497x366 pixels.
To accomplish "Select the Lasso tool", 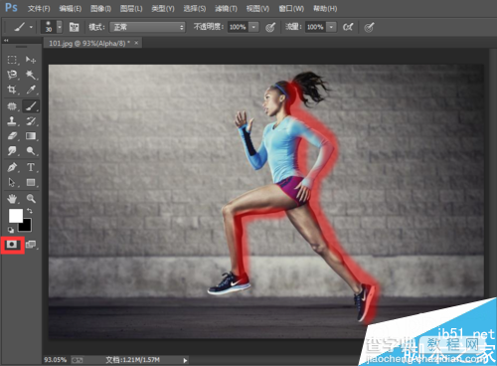I will pyautogui.click(x=12, y=75).
